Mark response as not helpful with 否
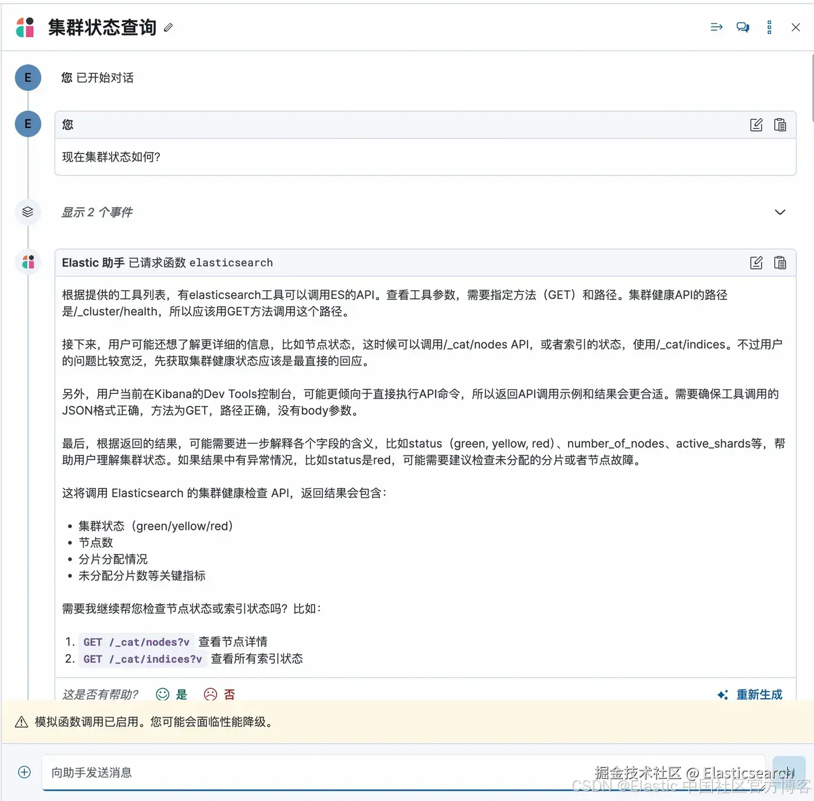The width and height of the screenshot is (814, 801). (220, 694)
